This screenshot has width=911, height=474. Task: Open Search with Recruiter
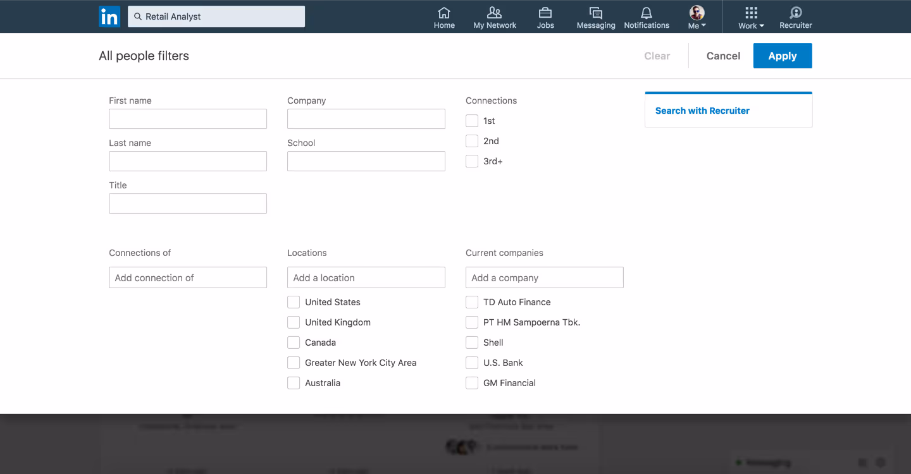click(702, 110)
